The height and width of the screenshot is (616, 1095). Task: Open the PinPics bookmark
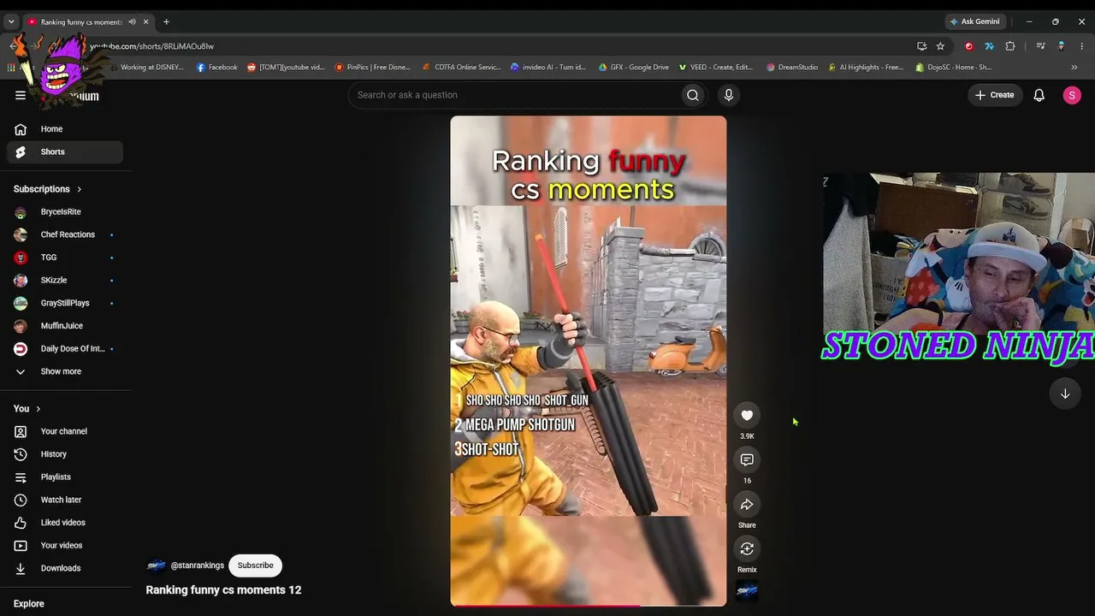[x=373, y=67]
